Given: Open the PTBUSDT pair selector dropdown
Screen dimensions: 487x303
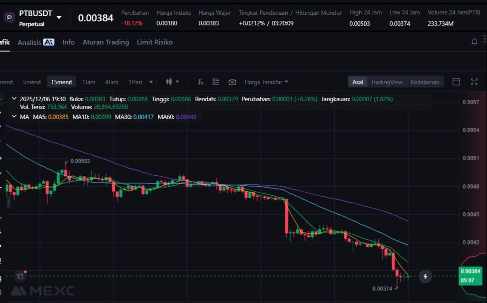Looking at the screenshot, I should tap(59, 18).
